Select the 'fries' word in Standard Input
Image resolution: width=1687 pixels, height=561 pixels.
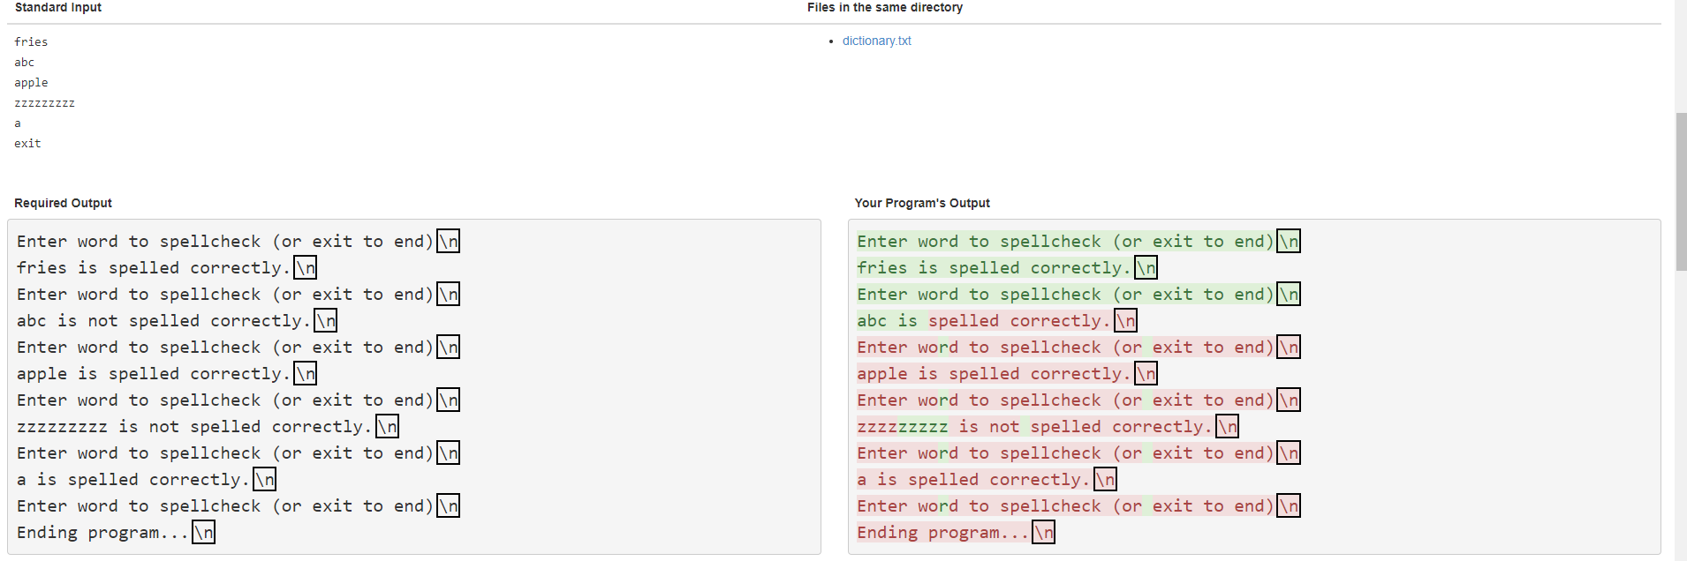[31, 41]
